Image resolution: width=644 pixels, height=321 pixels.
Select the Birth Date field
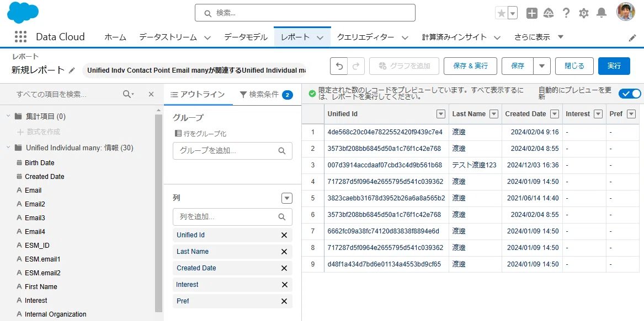coord(39,163)
